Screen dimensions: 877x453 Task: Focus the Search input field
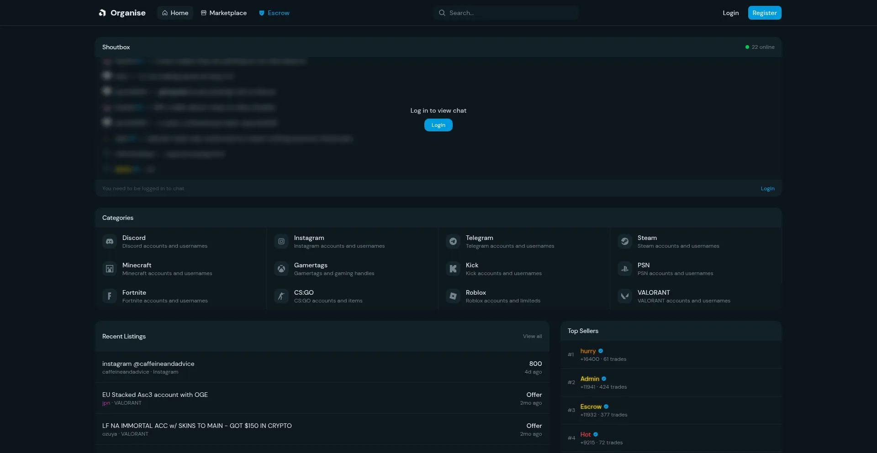[506, 13]
